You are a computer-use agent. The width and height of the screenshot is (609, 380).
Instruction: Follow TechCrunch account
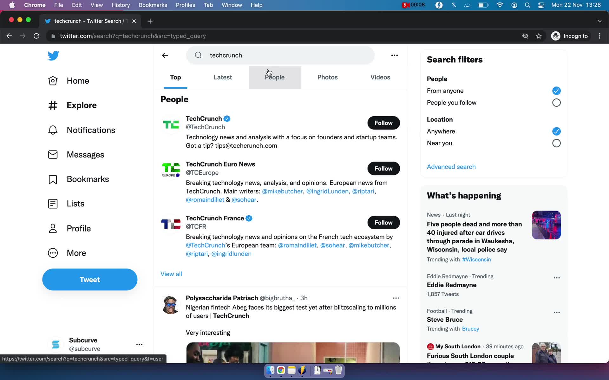(384, 123)
